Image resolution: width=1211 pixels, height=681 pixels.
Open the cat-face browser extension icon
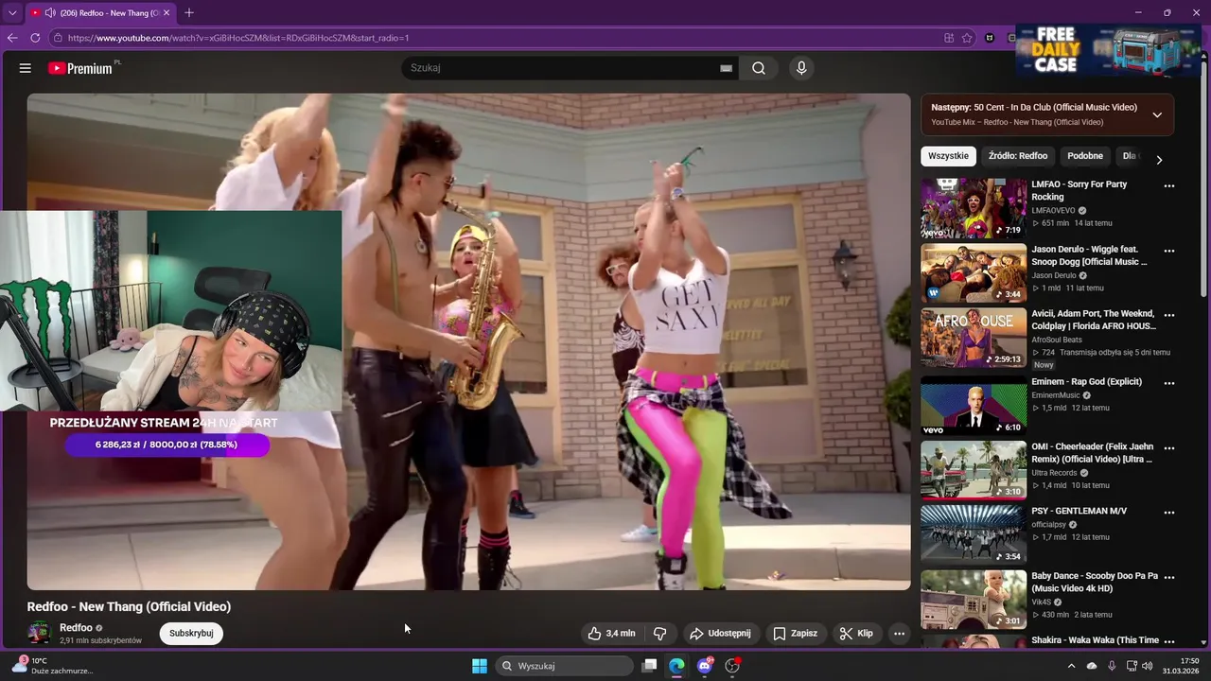tap(990, 38)
